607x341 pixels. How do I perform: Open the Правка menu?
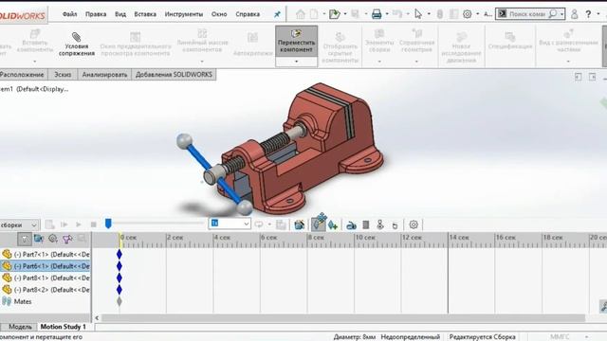tap(96, 14)
